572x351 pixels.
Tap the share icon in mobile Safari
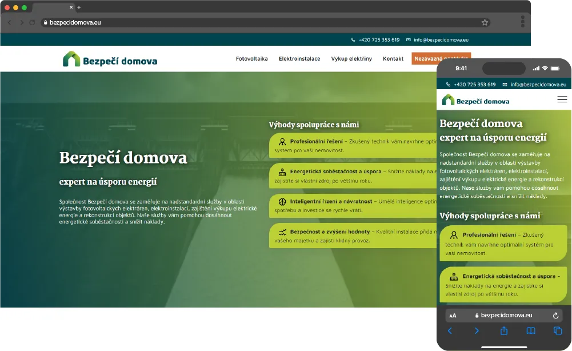point(504,331)
